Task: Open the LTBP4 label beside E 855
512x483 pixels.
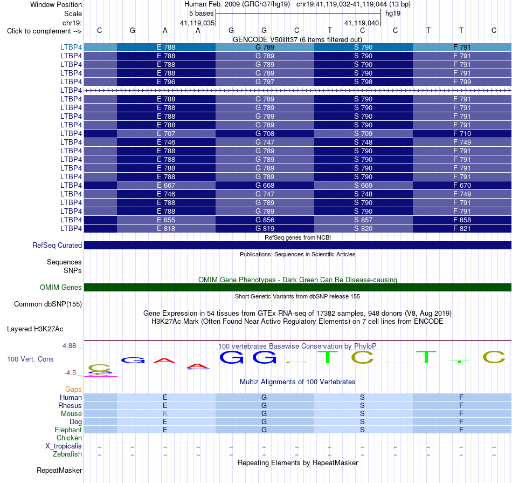Action: [x=71, y=220]
